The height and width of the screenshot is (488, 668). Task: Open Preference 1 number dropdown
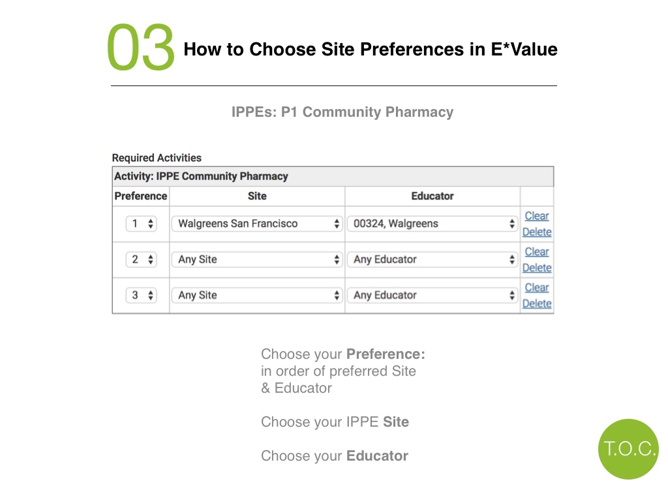pos(142,224)
